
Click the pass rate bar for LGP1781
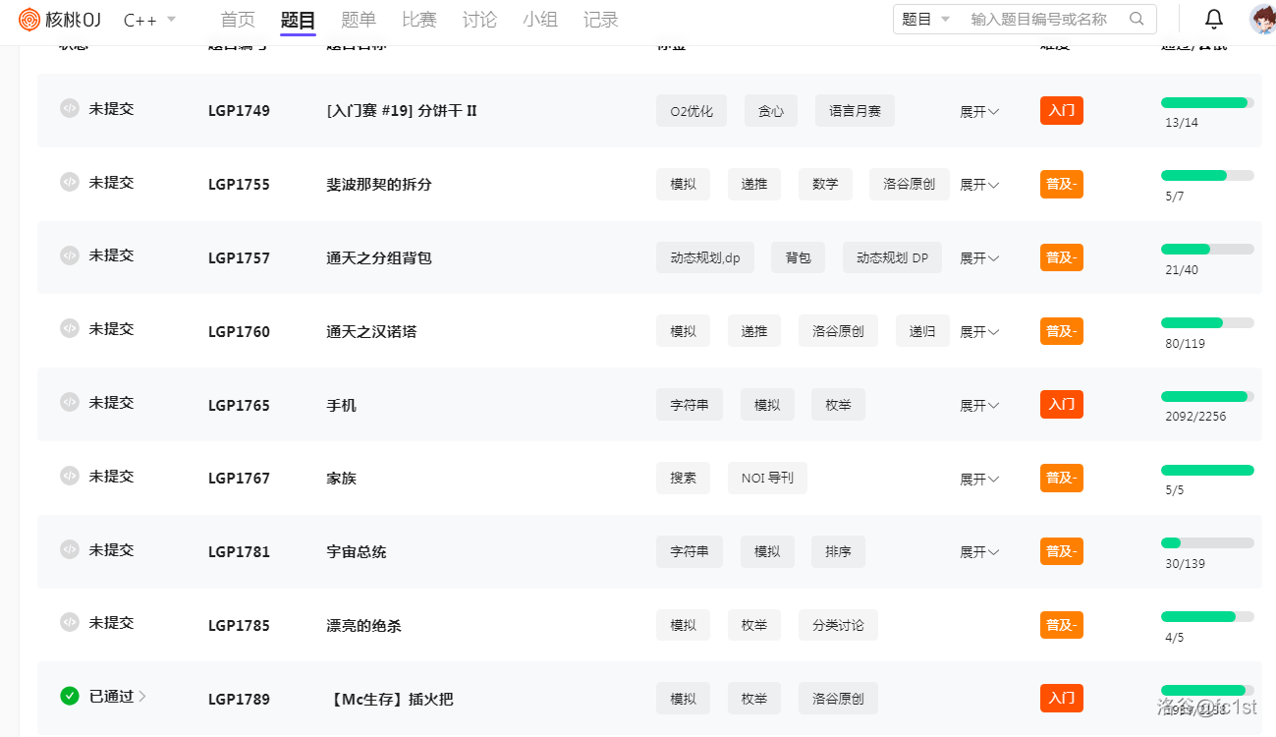[x=1206, y=542]
